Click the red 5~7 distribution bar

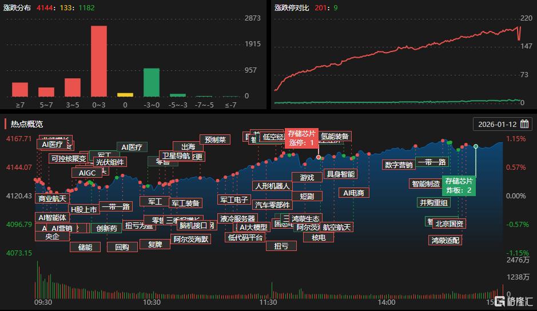coord(46,92)
